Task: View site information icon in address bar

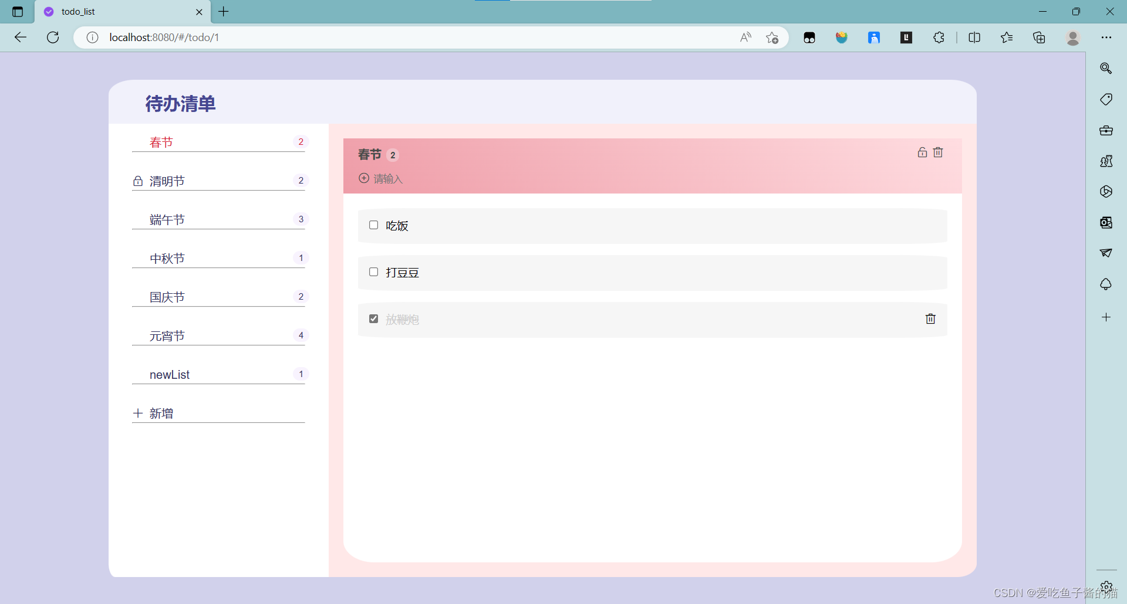Action: point(92,38)
